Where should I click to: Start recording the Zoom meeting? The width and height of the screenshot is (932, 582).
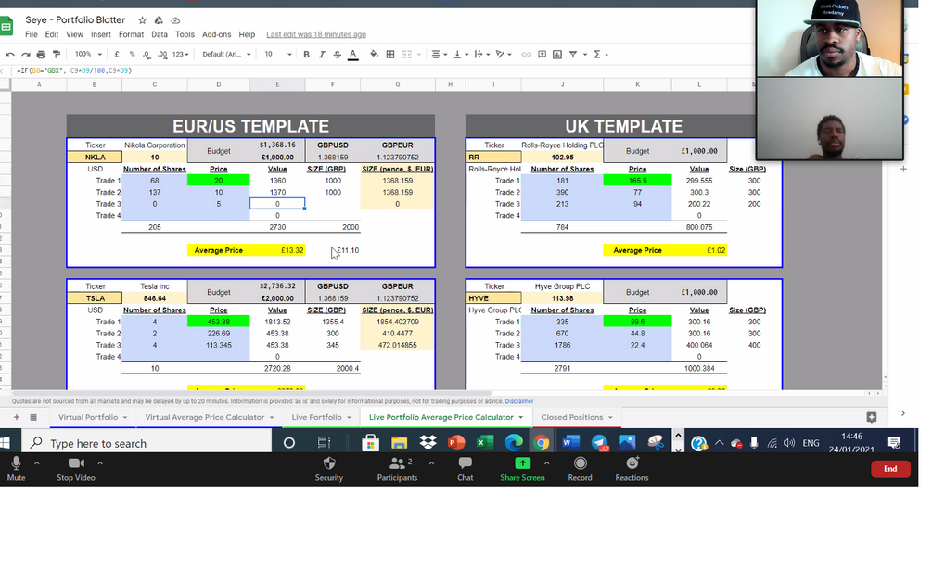pyautogui.click(x=580, y=469)
